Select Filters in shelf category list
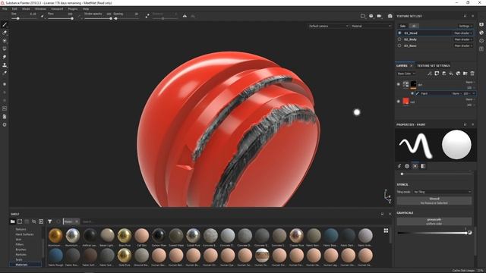The width and height of the screenshot is (486, 273). tap(20, 244)
